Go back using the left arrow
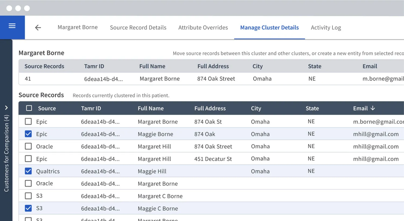This screenshot has height=221, width=404. [38, 27]
